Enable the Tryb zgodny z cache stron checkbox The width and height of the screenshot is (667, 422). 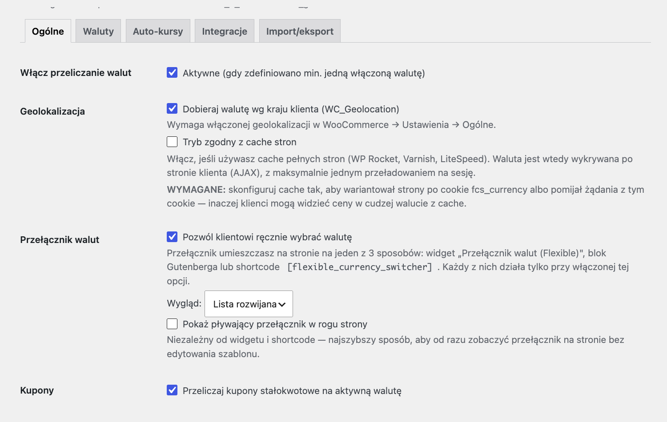pyautogui.click(x=172, y=142)
